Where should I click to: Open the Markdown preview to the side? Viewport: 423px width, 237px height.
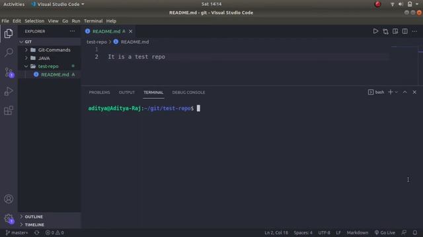395,31
